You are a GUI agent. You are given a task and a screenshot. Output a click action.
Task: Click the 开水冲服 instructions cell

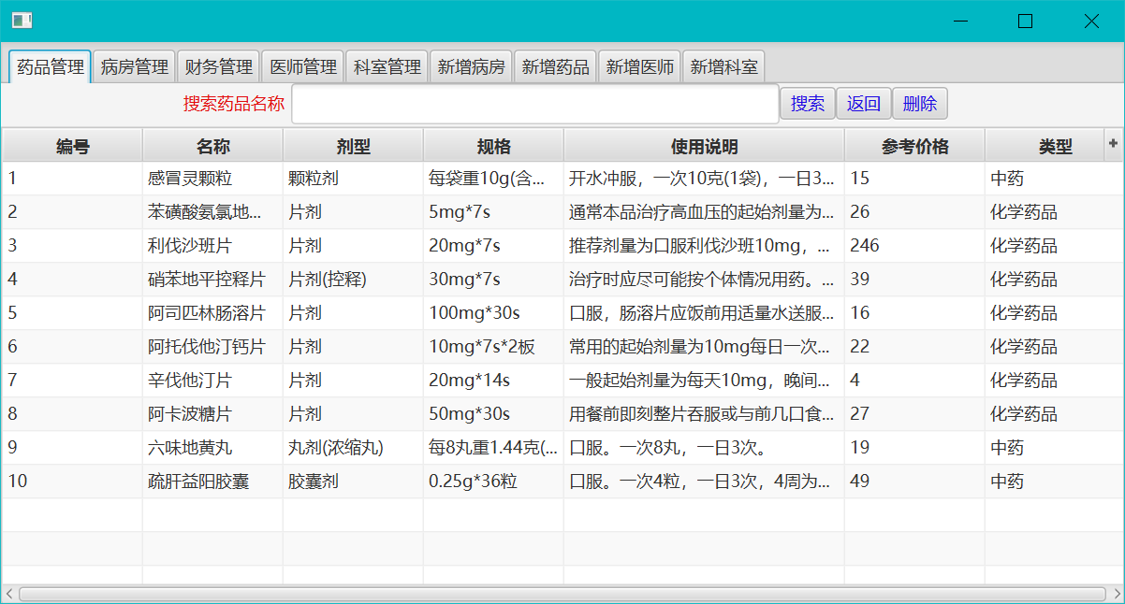704,179
